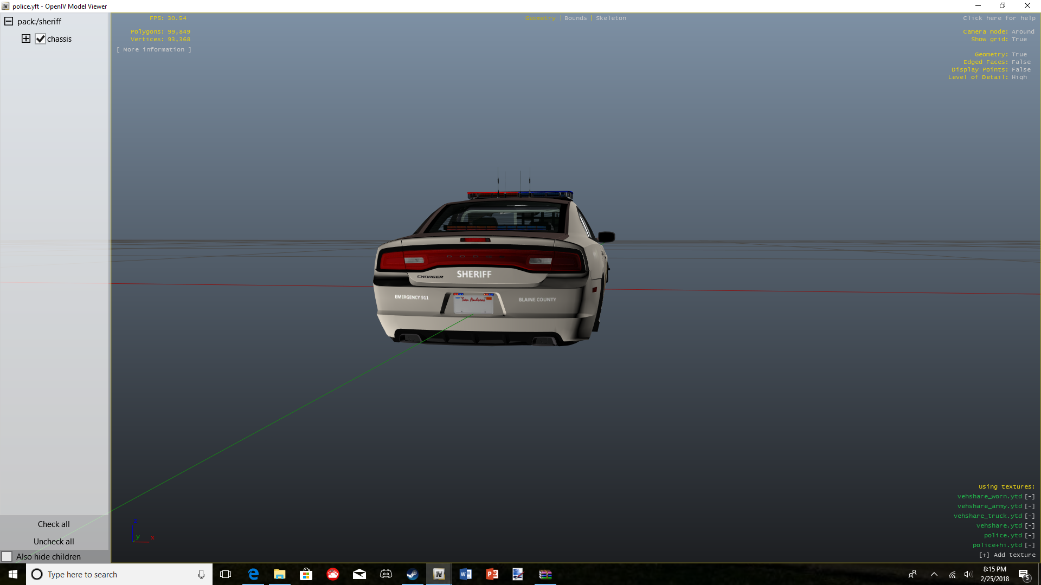Viewport: 1041px width, 585px height.
Task: Open PowerPoint from the taskbar
Action: pos(492,574)
